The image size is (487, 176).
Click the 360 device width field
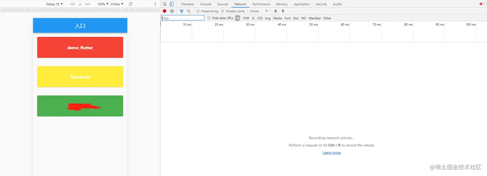pos(72,4)
